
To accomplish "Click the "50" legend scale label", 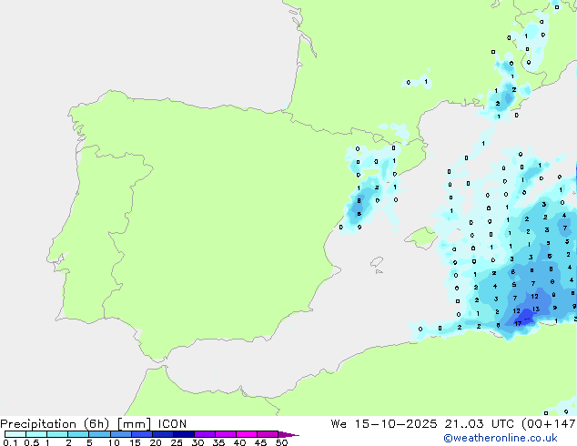I will 281,442.
